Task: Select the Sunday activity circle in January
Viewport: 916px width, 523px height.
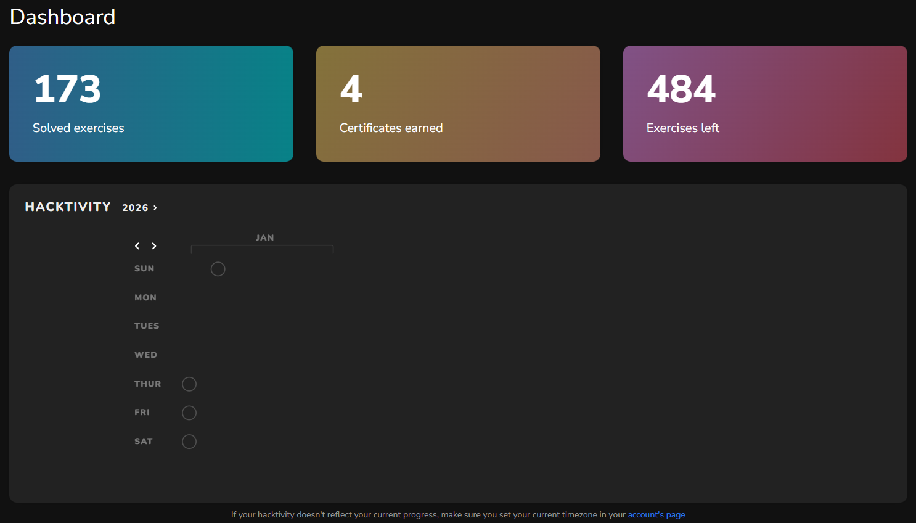Action: click(x=218, y=269)
